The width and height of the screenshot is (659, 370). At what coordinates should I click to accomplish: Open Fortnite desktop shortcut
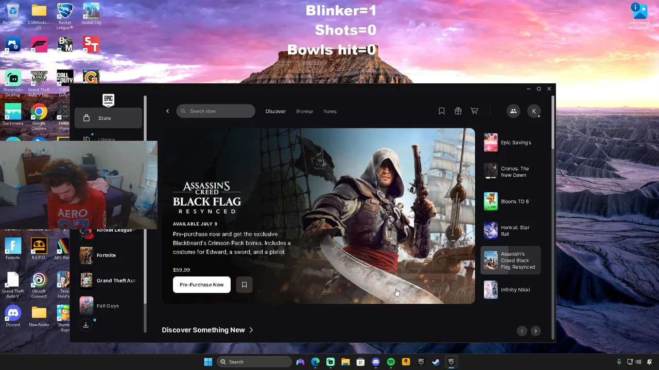[13, 249]
